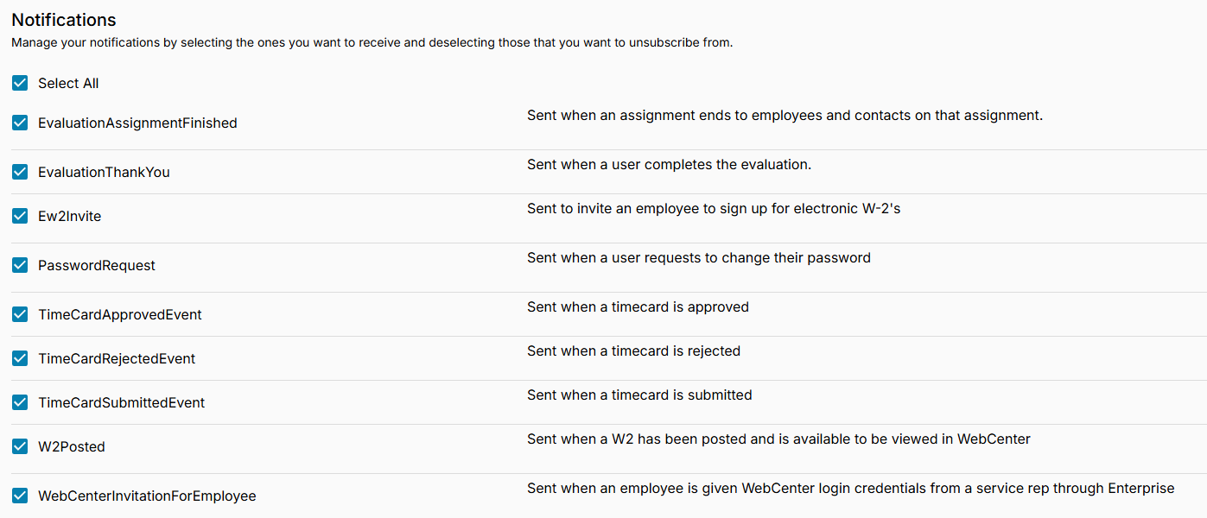Disable the EvaluationThankYou notification checkbox

(20, 172)
